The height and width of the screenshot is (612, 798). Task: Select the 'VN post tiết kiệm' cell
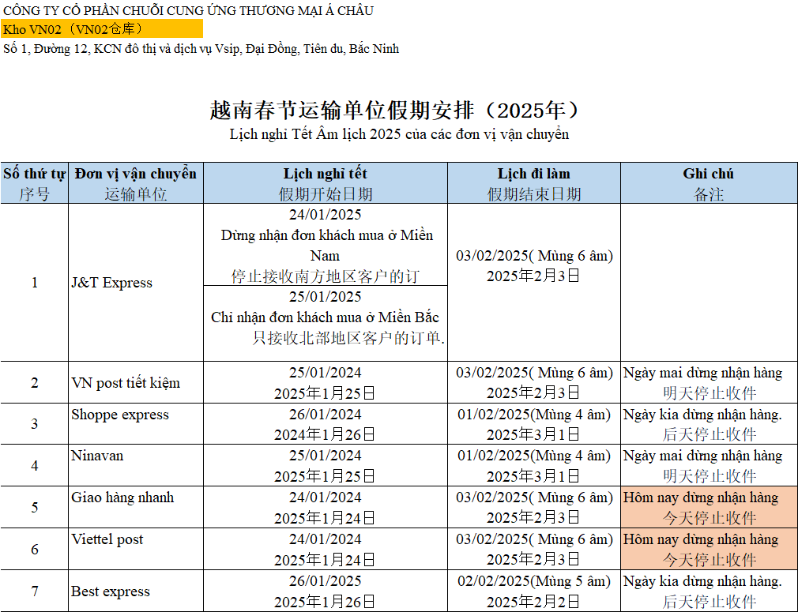136,382
